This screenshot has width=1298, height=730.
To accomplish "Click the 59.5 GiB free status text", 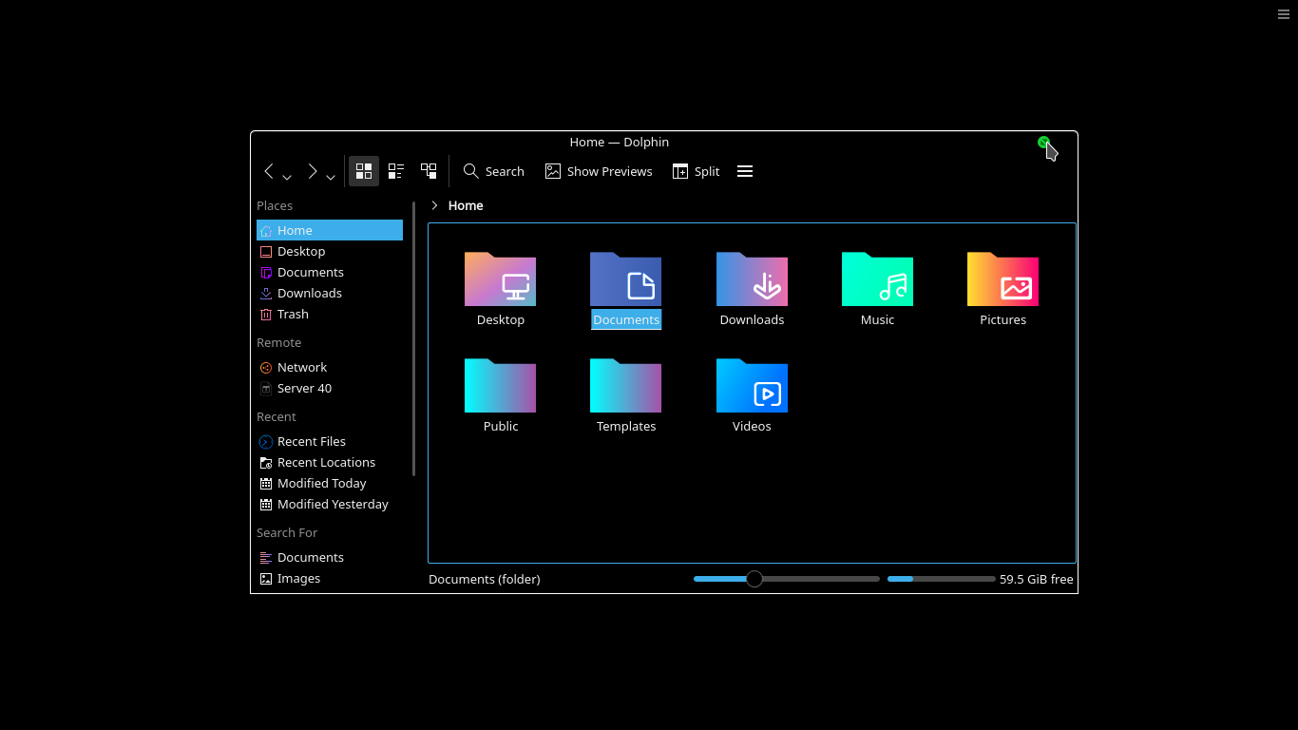I will pyautogui.click(x=1037, y=579).
